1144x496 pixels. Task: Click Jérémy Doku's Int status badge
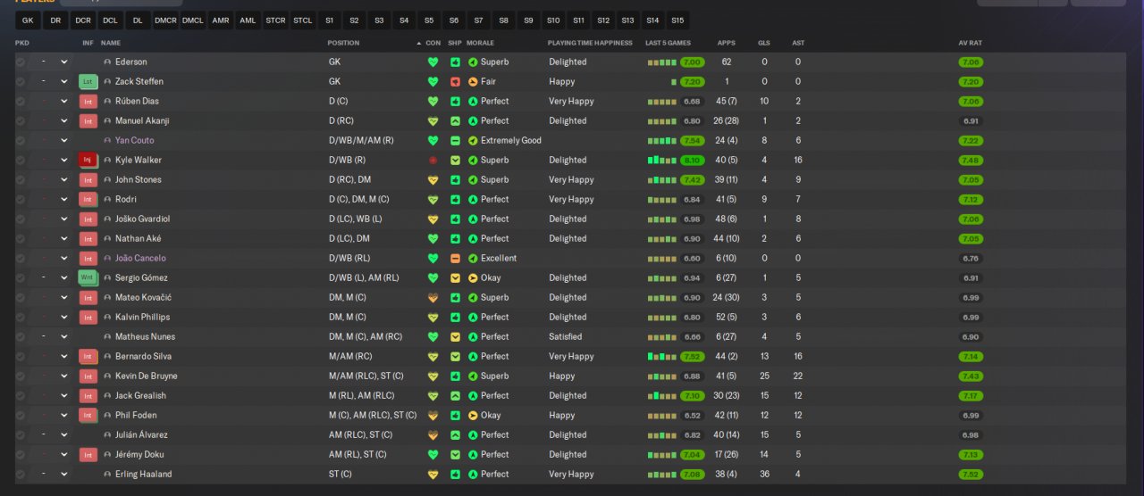click(x=88, y=455)
